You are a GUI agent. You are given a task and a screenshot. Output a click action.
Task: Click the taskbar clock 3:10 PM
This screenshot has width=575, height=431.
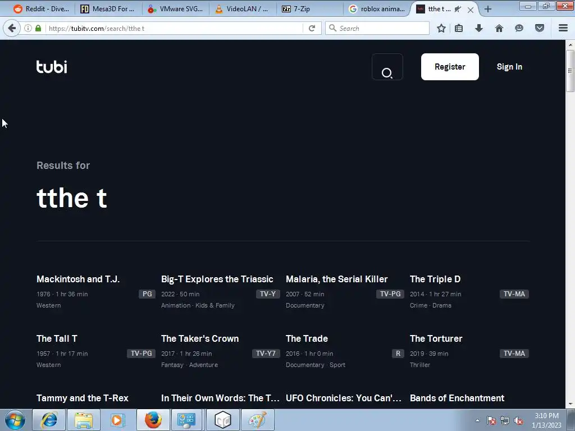[546, 416]
